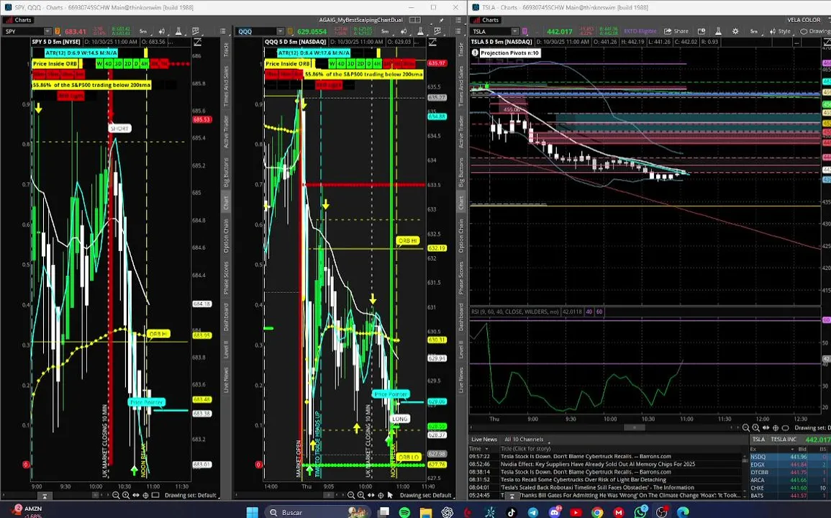This screenshot has height=518, width=831.
Task: Select the EDGX row in Level II
Action: [x=790, y=465]
